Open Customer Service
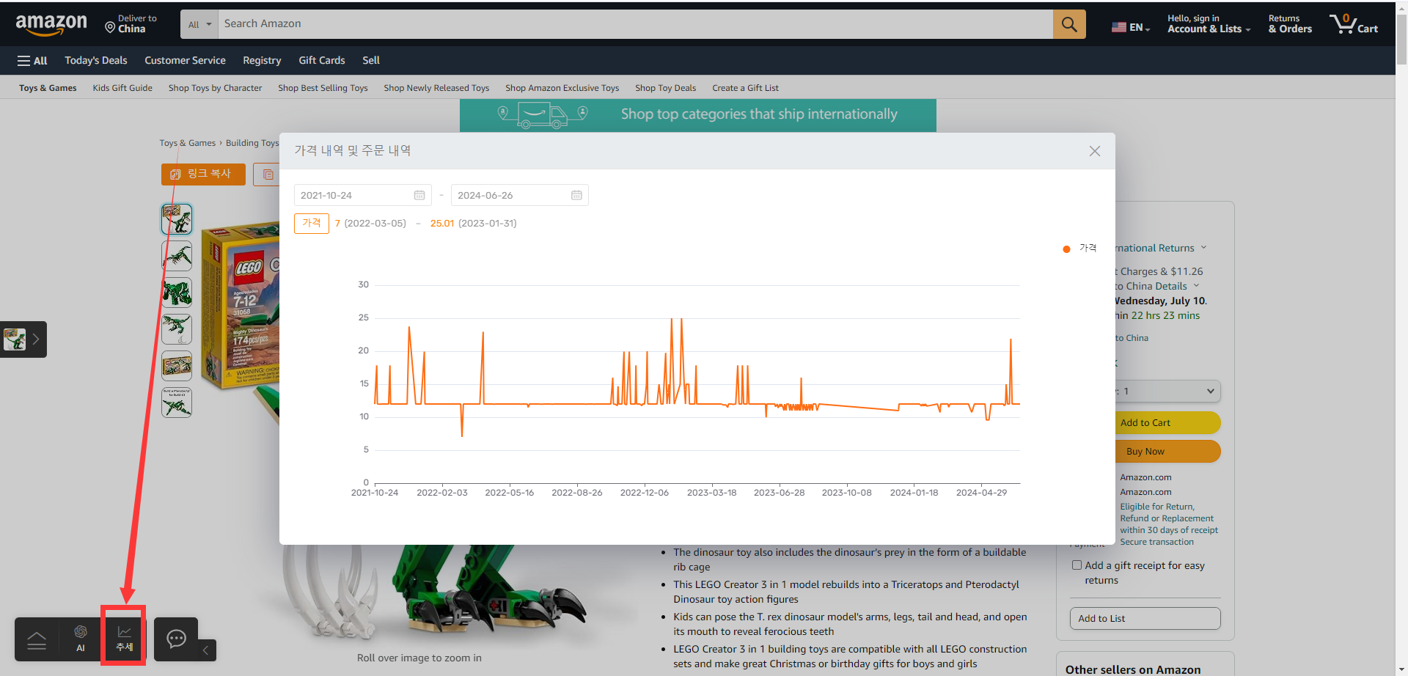Viewport: 1408px width, 676px height. 185,61
